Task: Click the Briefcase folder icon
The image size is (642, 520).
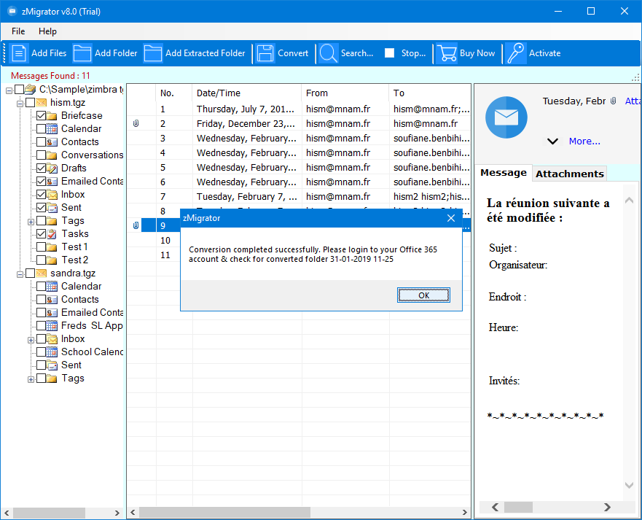Action: tap(52, 115)
